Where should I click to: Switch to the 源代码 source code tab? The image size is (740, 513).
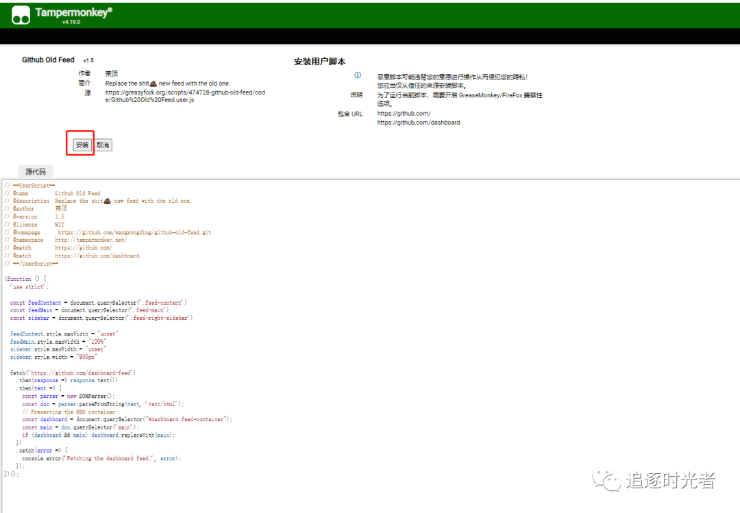(35, 171)
